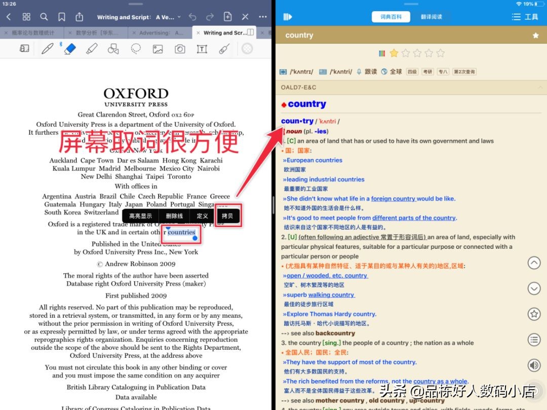Set the word rating using the star row
Viewport: 547px width, 410px height.
click(416, 53)
